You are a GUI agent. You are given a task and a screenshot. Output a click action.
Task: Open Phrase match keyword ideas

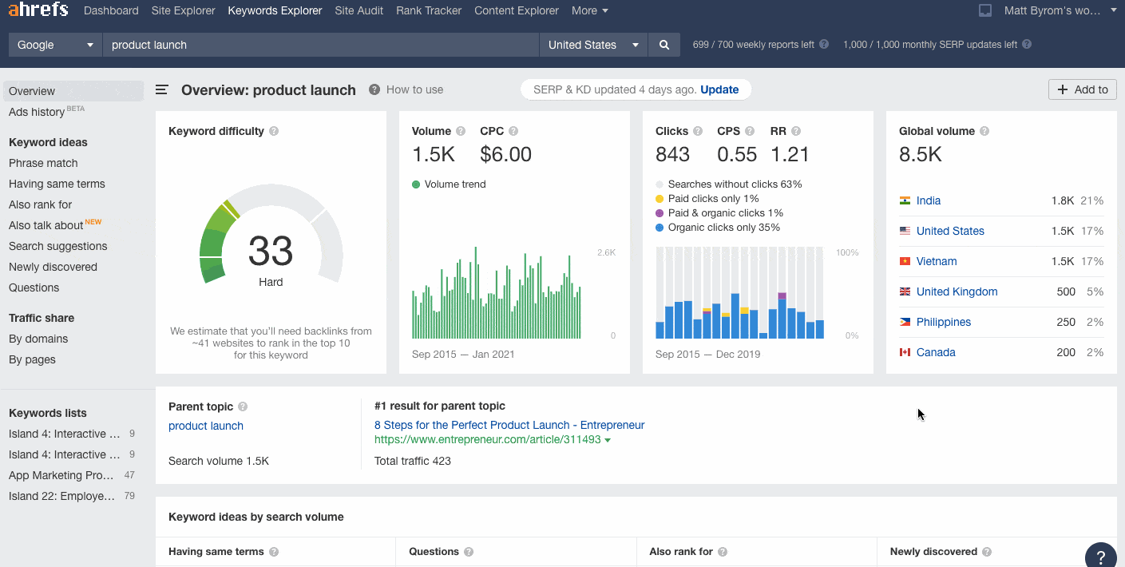pyautogui.click(x=43, y=163)
